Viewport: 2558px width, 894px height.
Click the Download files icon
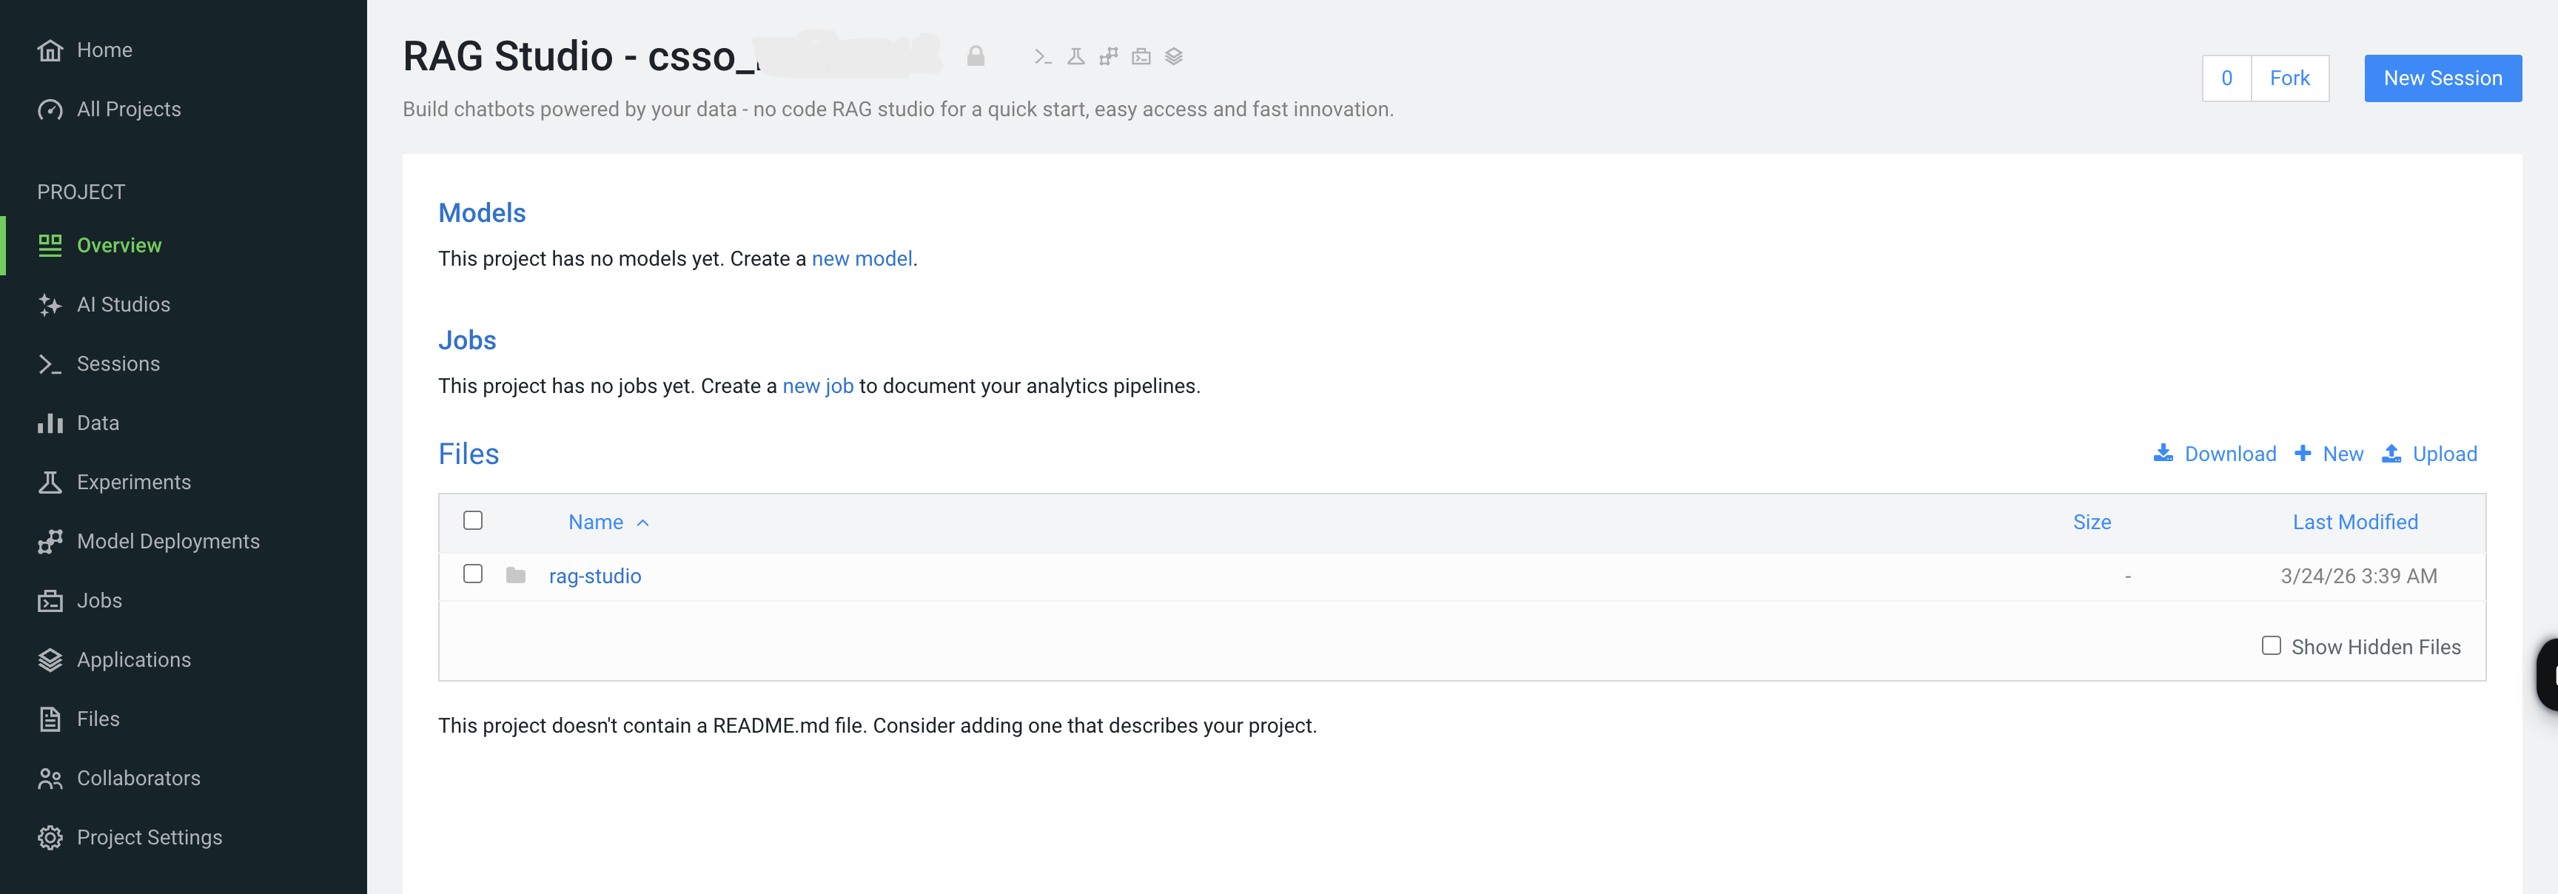coord(2163,453)
